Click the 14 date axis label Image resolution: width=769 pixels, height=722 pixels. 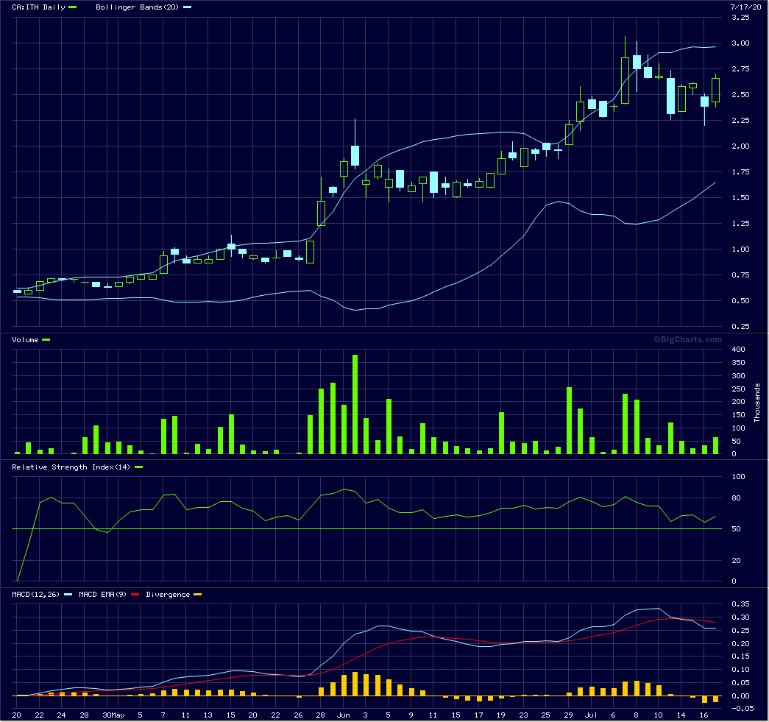click(681, 715)
